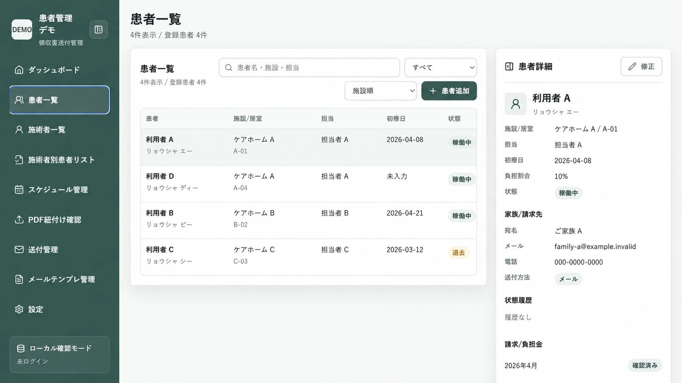Image resolution: width=682 pixels, height=383 pixels.
Task: Open the 患者一覧 menu item
Action: [60, 100]
